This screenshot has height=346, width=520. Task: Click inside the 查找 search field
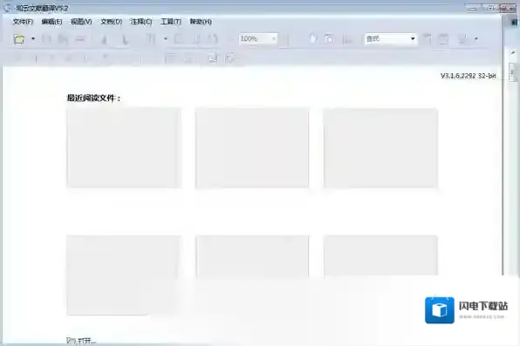[387, 38]
